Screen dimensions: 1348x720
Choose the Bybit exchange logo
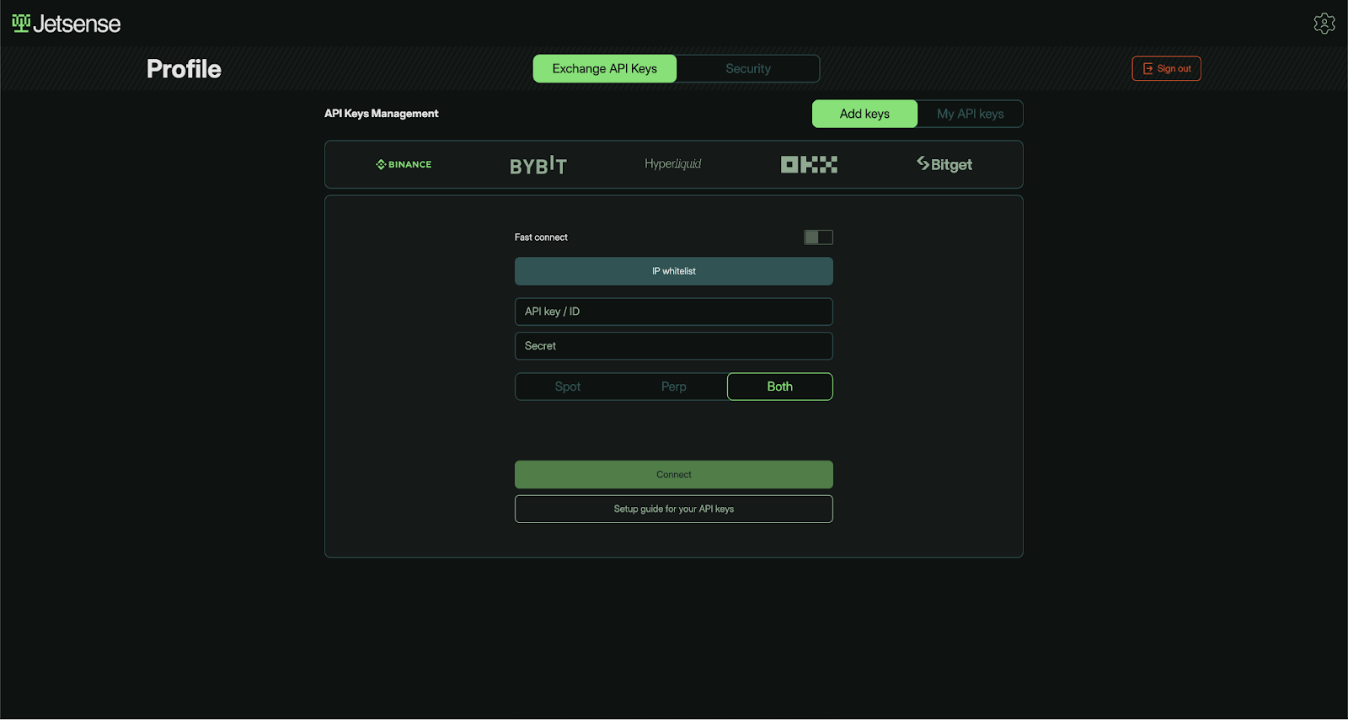point(538,165)
